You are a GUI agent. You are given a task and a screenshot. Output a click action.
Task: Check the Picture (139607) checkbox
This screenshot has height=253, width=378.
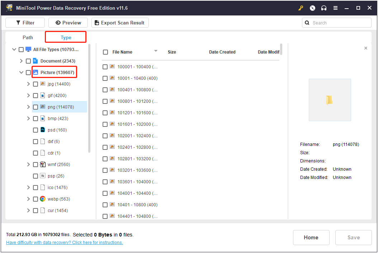[28, 73]
